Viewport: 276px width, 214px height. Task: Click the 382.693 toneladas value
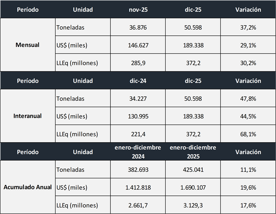coord(138,170)
